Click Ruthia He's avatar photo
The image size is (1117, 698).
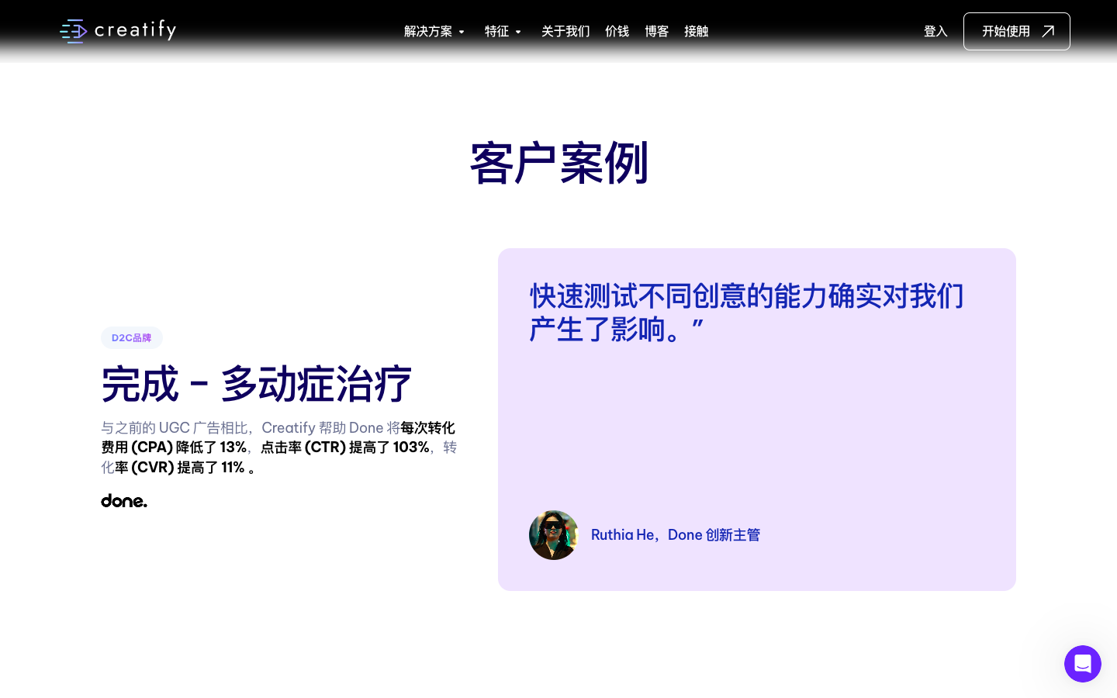point(553,535)
